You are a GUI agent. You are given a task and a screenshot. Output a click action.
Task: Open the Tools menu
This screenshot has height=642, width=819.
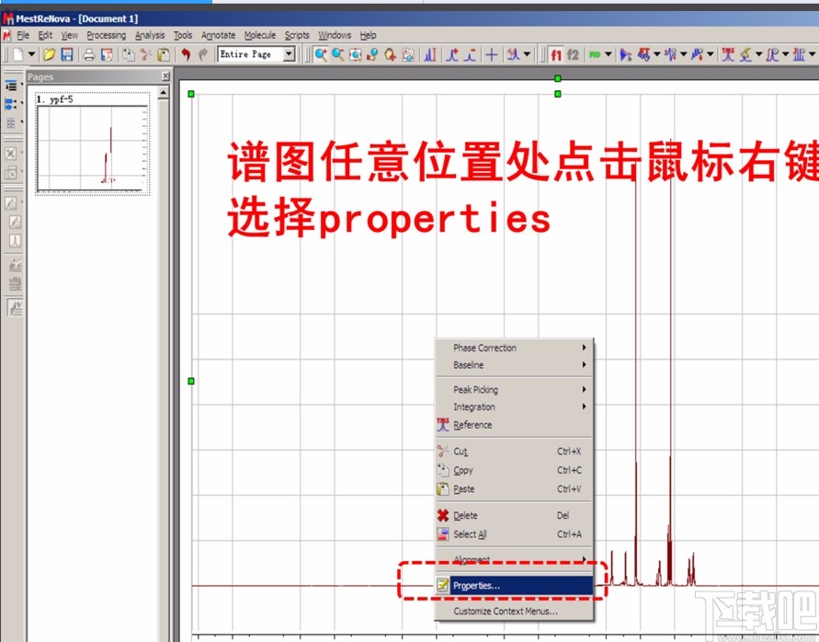coord(183,35)
